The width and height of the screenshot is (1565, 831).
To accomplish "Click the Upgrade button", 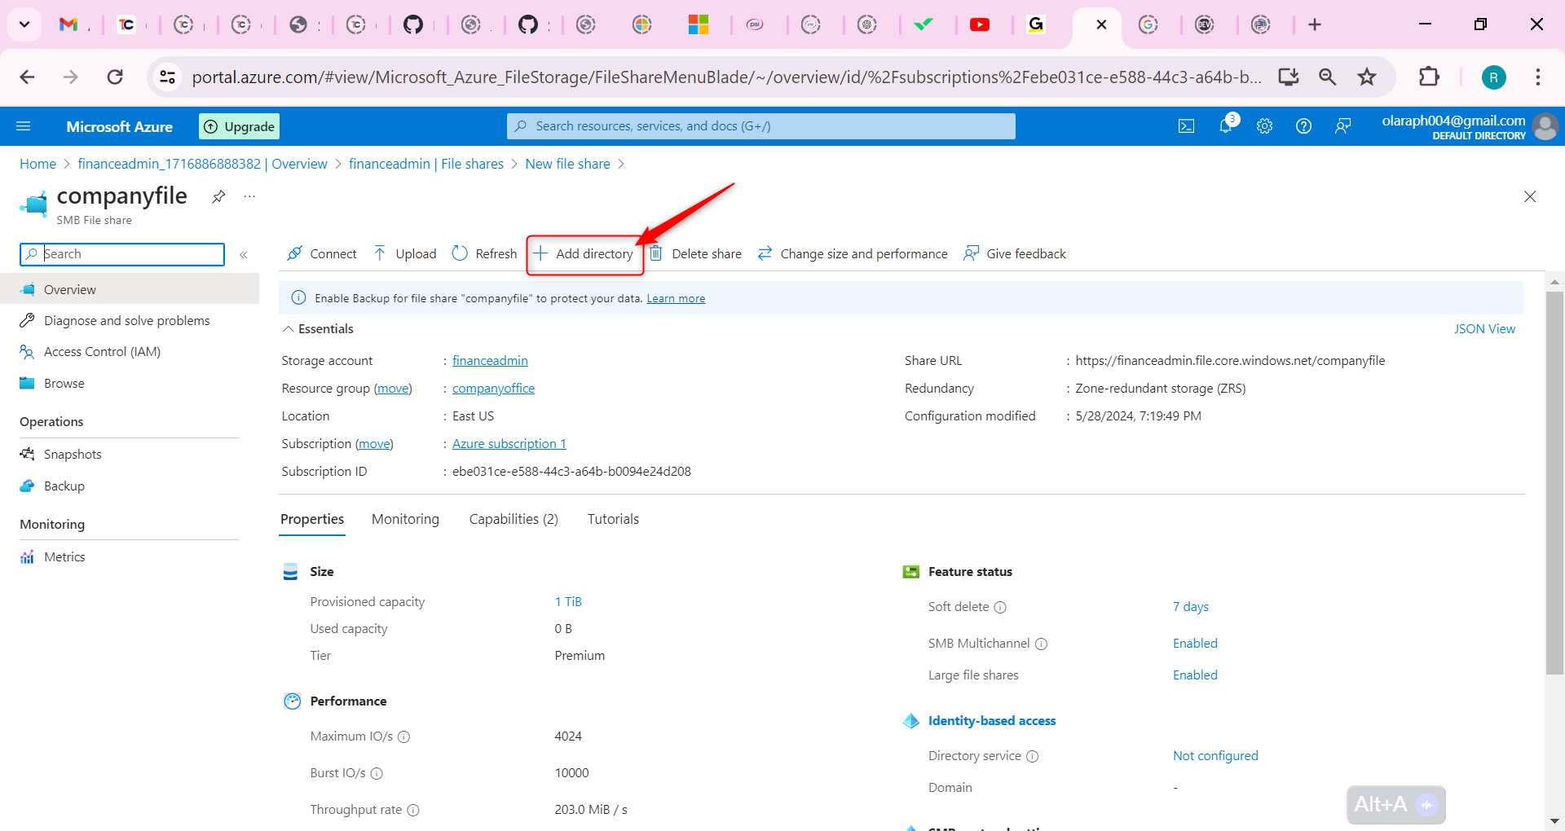I will [238, 126].
